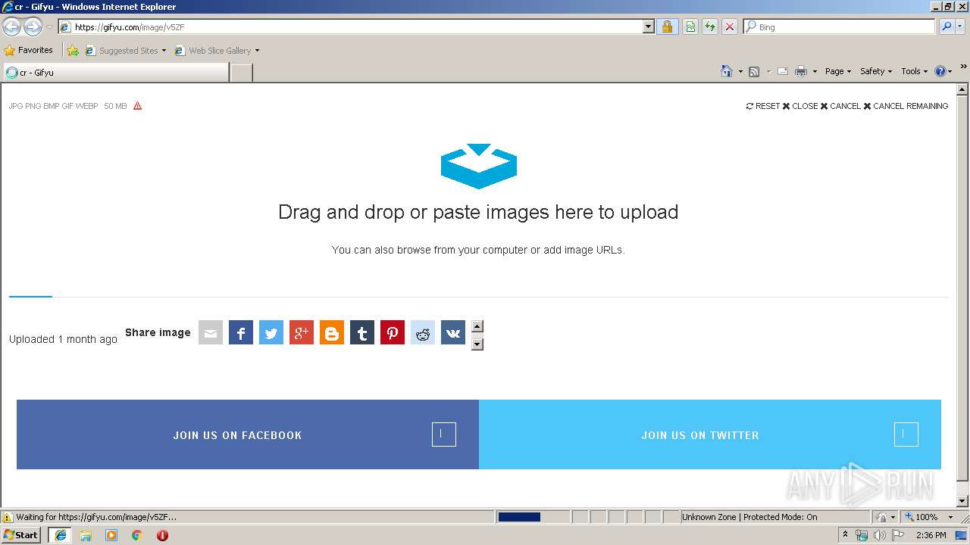The width and height of the screenshot is (970, 545).
Task: Click the Print icon in command bar
Action: click(x=801, y=71)
